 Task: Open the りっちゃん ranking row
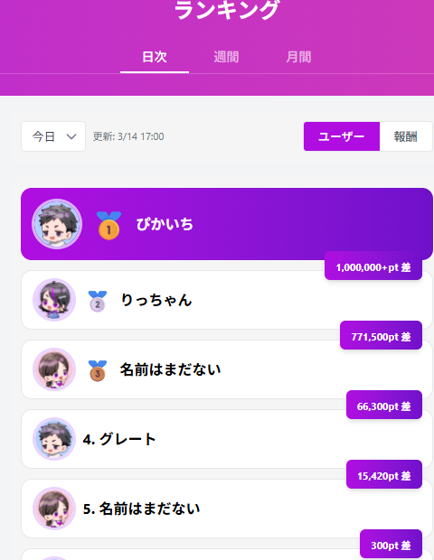click(x=227, y=300)
